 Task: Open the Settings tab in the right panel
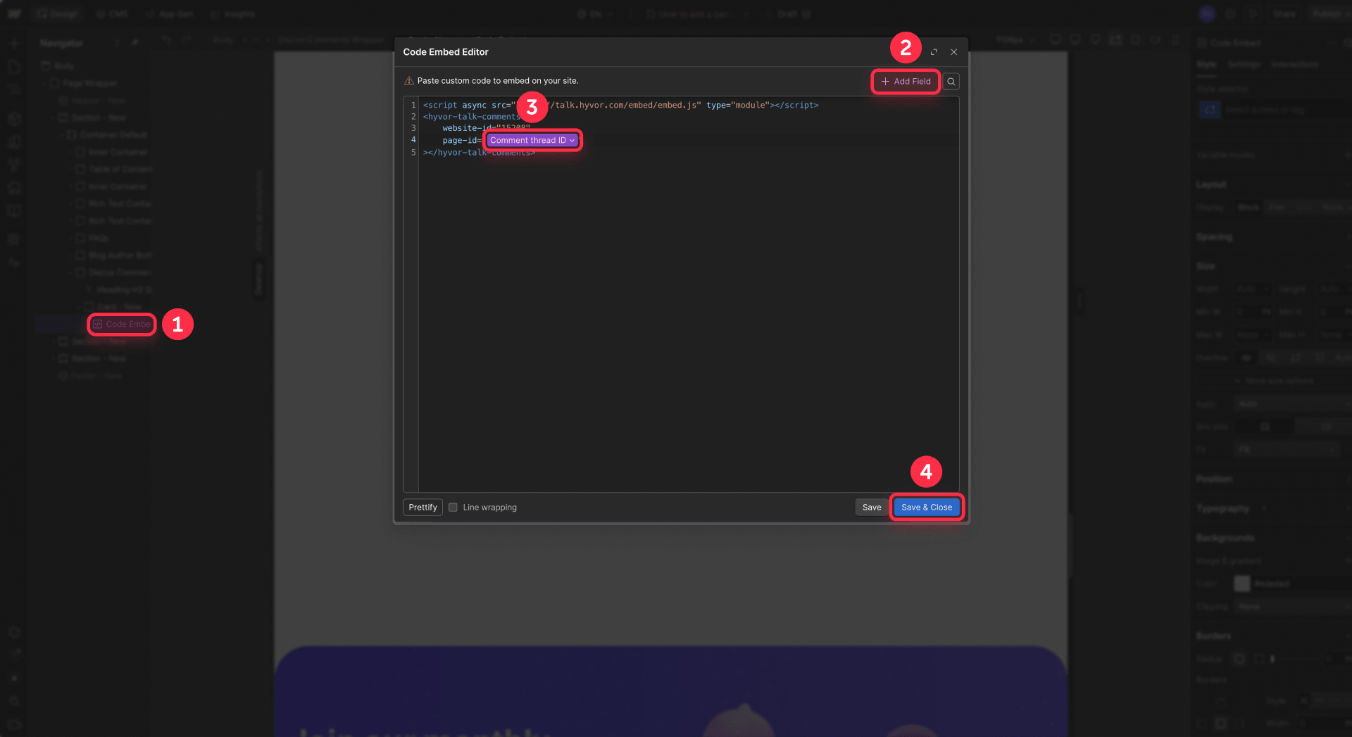(1244, 64)
